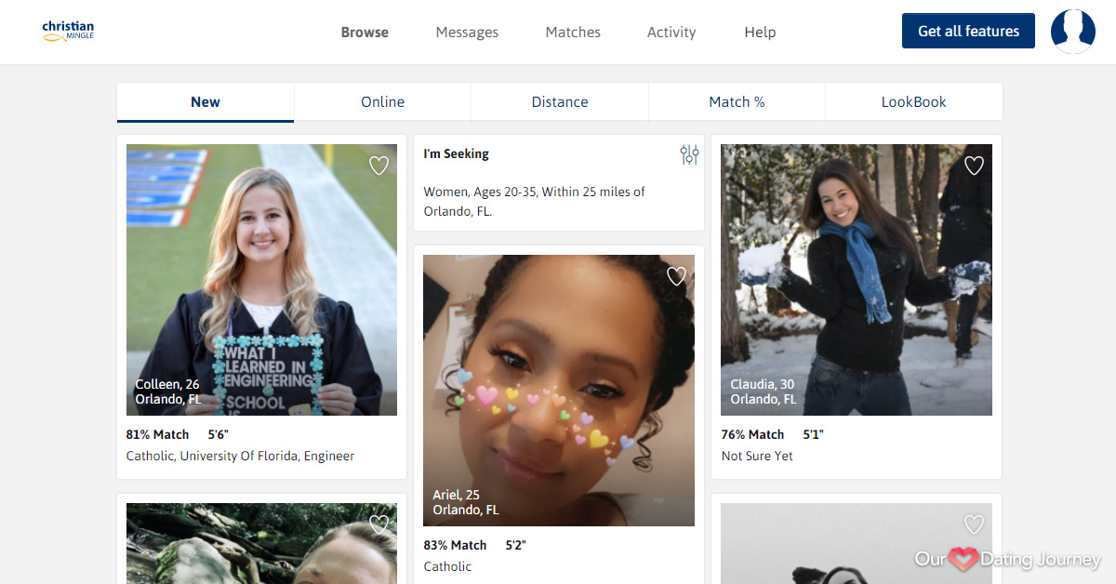View the Activity page
This screenshot has width=1116, height=584.
pos(671,32)
